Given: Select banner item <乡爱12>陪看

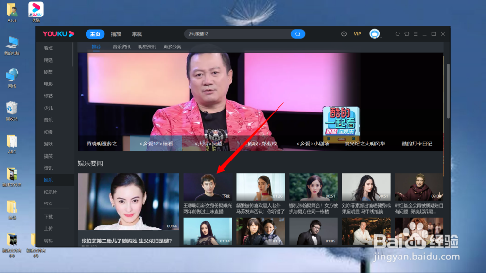Looking at the screenshot, I should (156, 144).
